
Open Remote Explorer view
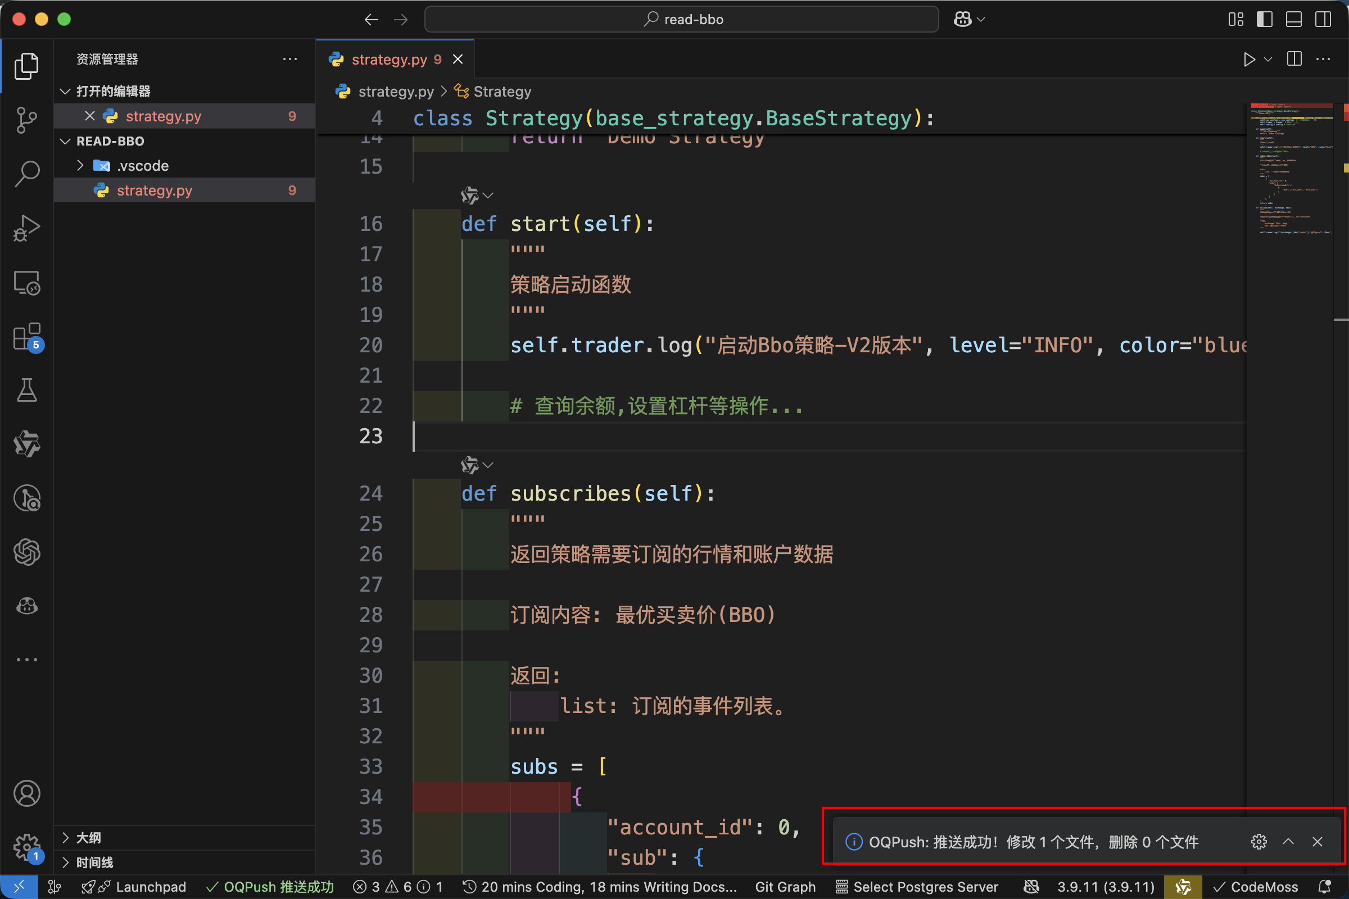[26, 283]
